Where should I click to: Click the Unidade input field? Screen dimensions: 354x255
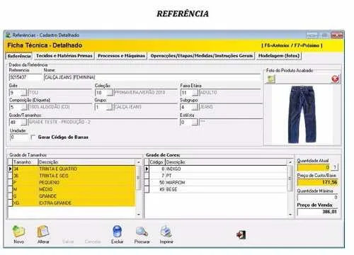pyautogui.click(x=19, y=137)
